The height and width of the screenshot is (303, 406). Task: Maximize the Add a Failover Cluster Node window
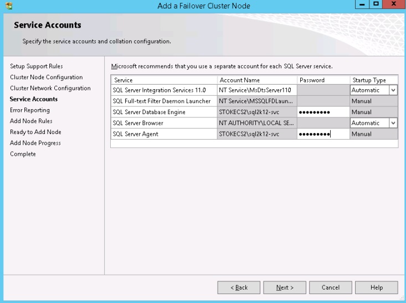376,4
